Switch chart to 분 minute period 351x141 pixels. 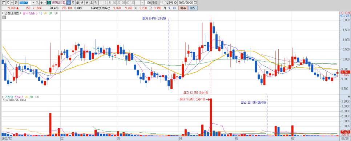pyautogui.click(x=87, y=3)
